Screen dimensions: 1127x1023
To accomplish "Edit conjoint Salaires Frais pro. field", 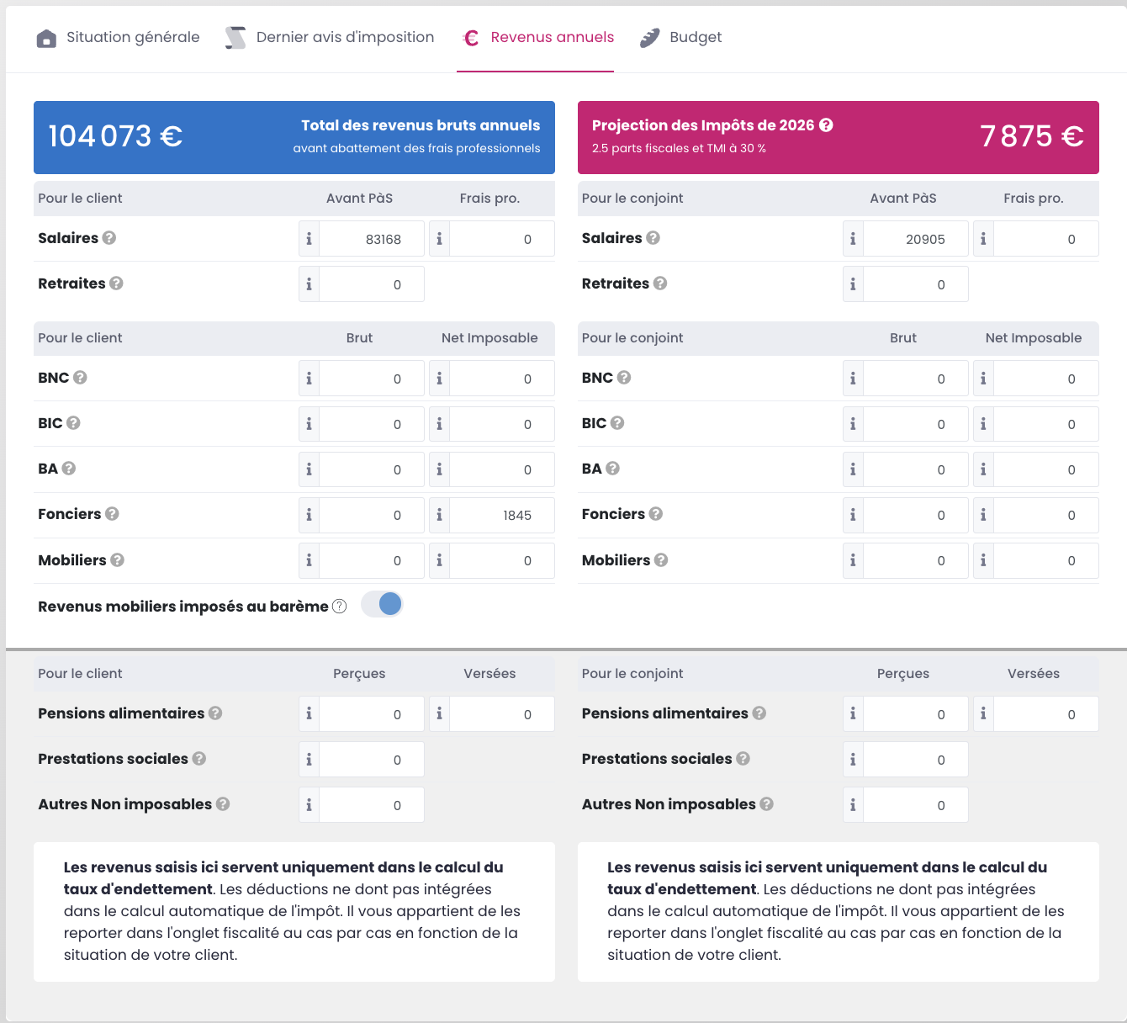I will (1045, 239).
